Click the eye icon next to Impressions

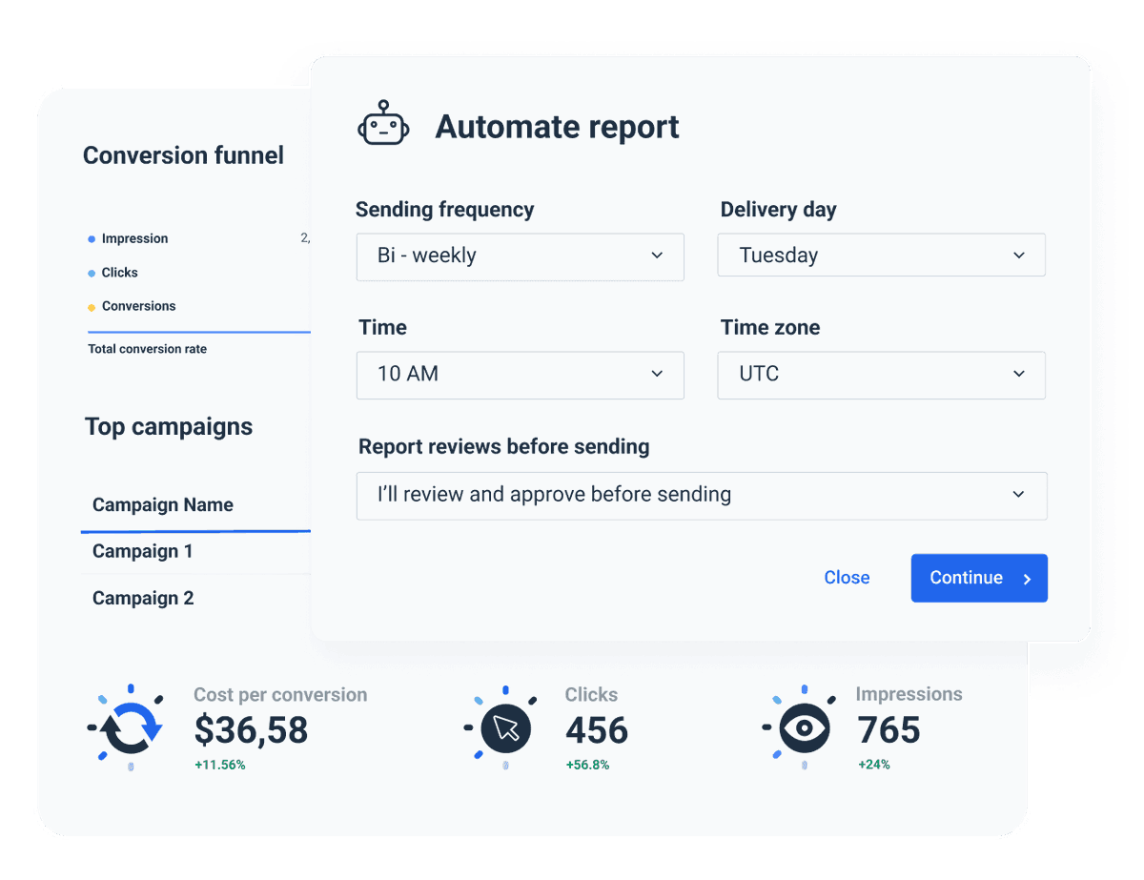(802, 727)
